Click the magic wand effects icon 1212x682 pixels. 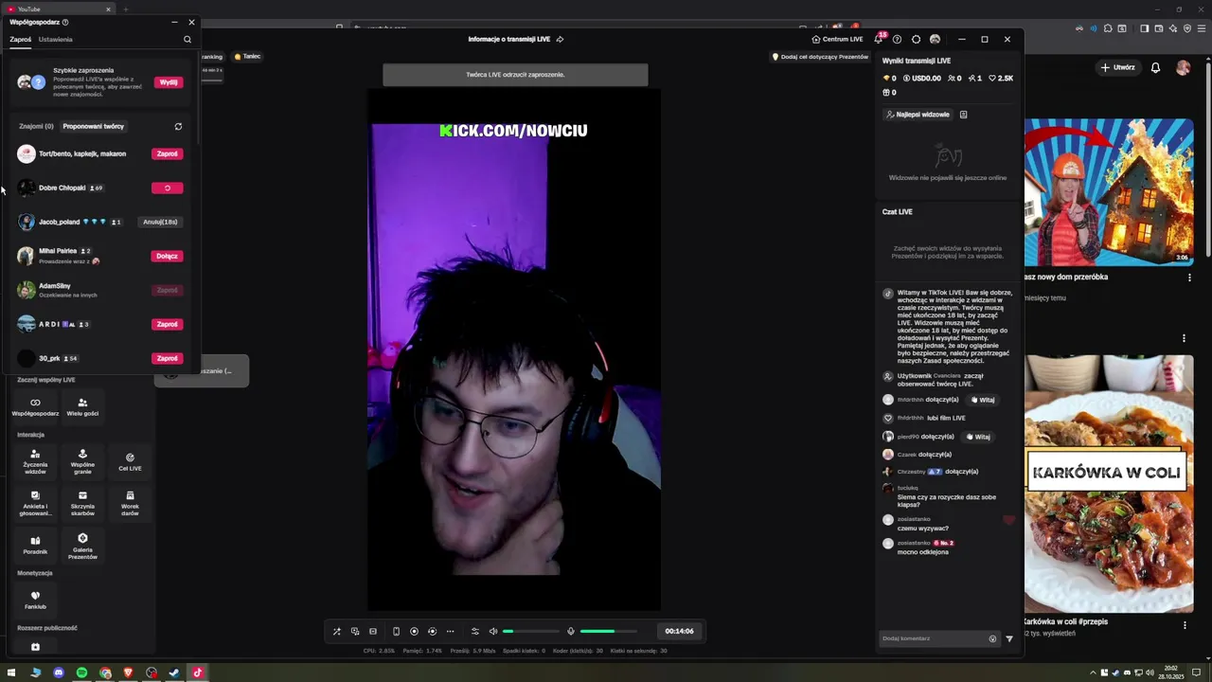click(336, 631)
